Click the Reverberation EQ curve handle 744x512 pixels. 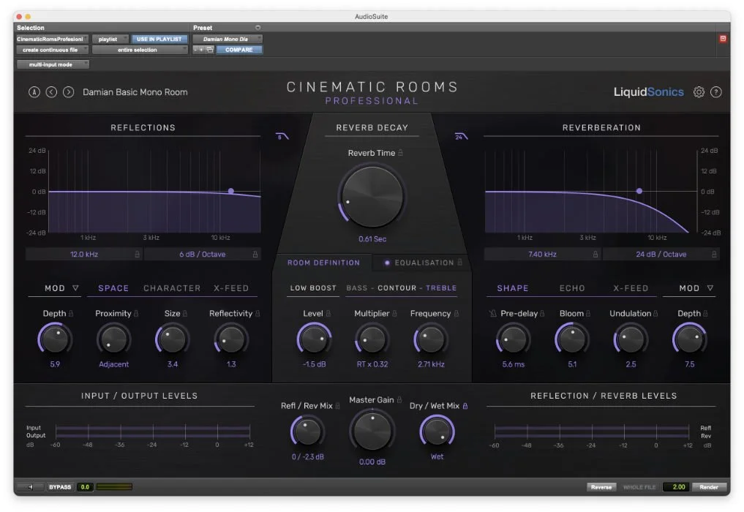639,191
